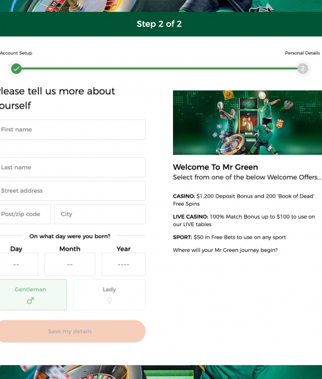Open the Year birth date field

[x=124, y=264]
